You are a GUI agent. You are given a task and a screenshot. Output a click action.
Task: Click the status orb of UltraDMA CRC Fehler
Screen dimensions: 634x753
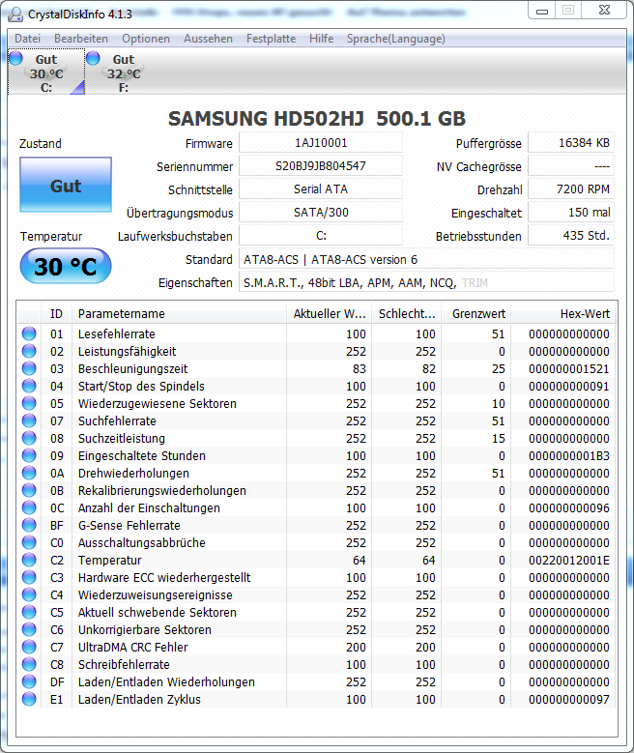click(29, 647)
